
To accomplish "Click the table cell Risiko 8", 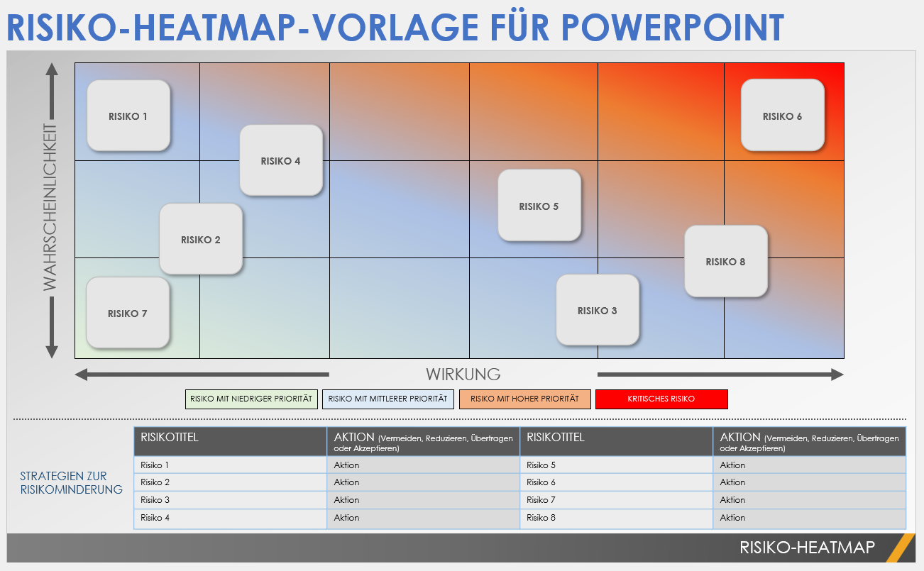I will click(616, 518).
